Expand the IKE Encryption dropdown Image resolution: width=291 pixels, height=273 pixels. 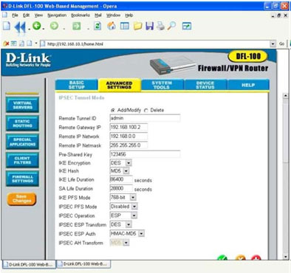129,163
